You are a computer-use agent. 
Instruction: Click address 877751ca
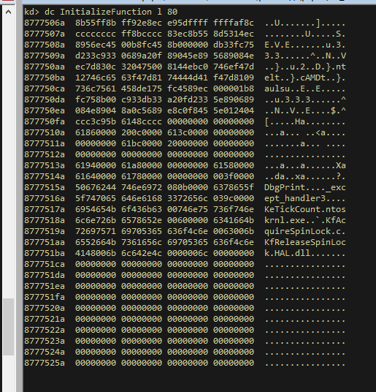coord(45,265)
